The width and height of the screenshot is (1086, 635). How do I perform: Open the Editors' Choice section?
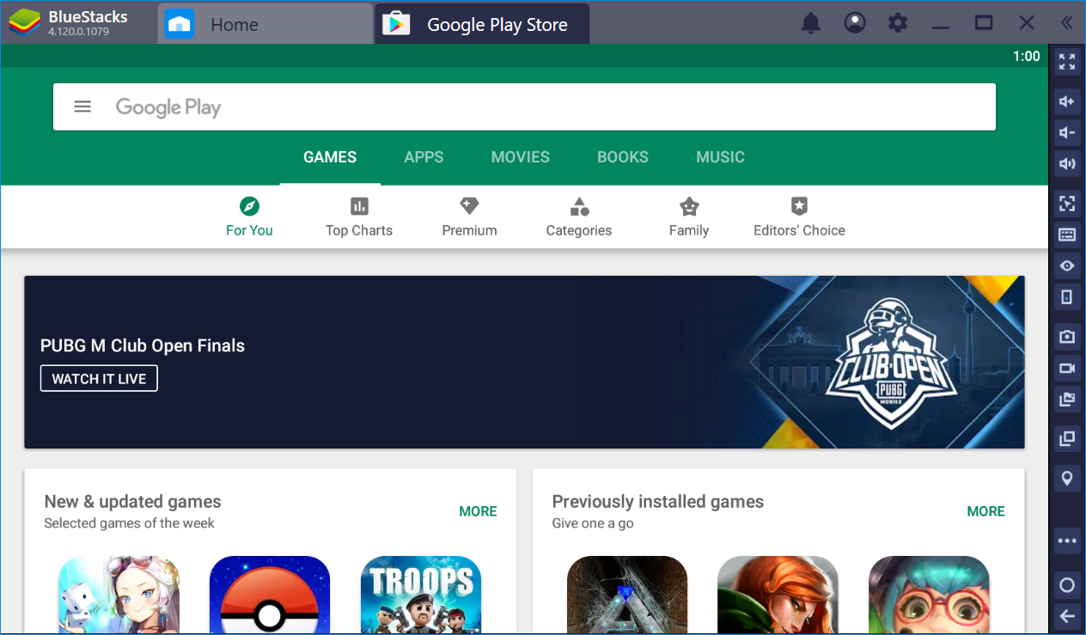point(799,217)
